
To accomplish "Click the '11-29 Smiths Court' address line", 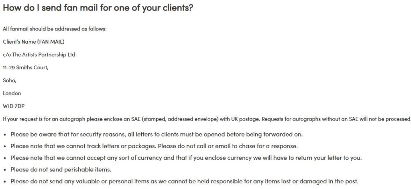I will (25, 67).
